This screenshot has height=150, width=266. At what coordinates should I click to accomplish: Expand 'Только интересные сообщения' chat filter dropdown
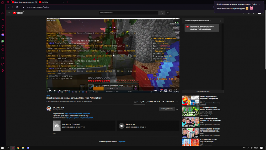198,21
